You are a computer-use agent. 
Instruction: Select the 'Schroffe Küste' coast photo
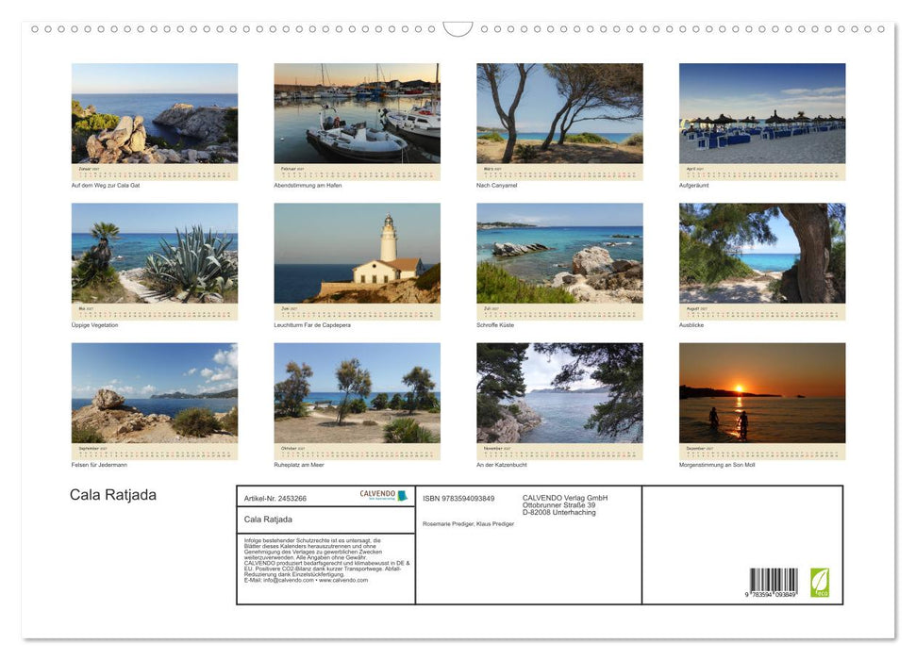click(x=559, y=253)
